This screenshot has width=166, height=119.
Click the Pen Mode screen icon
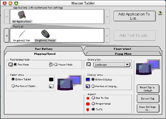coord(10,65)
